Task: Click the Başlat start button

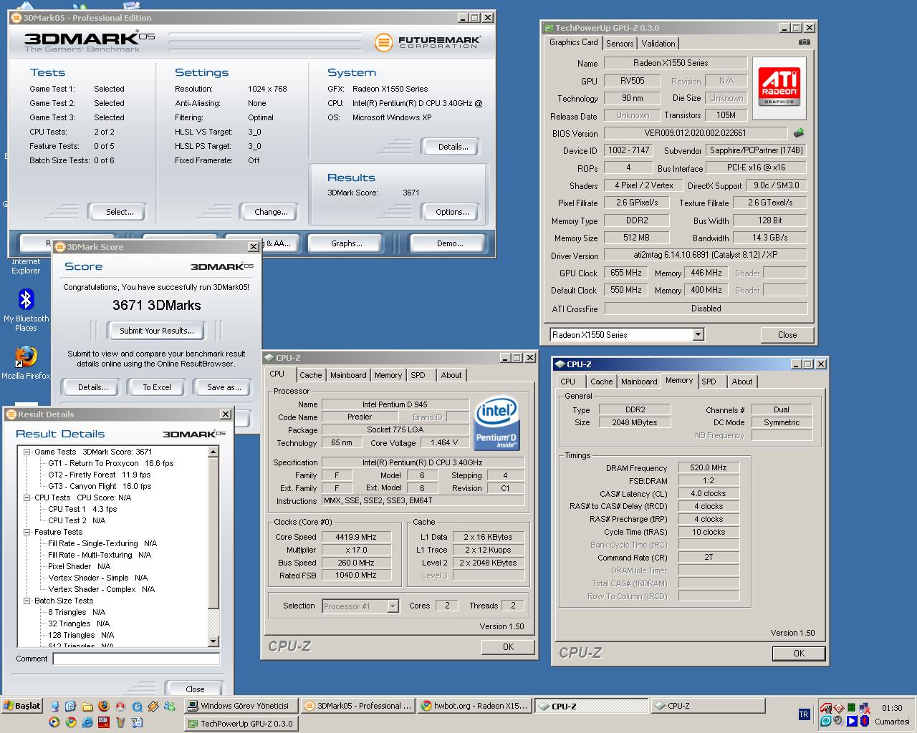Action: [22, 706]
